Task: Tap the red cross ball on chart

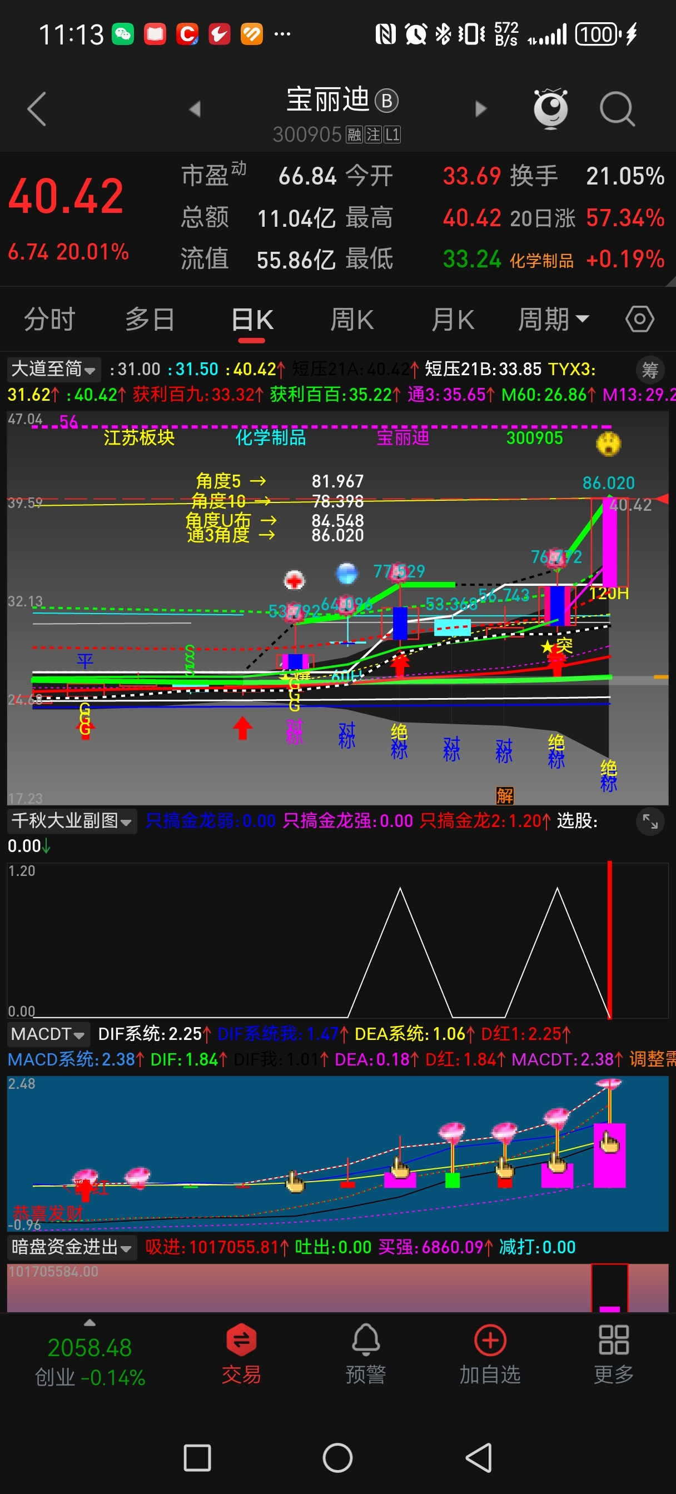Action: [294, 580]
